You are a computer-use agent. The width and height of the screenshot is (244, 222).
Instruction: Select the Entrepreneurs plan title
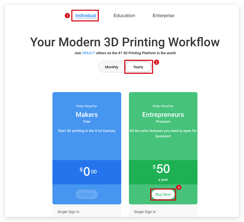click(x=163, y=115)
